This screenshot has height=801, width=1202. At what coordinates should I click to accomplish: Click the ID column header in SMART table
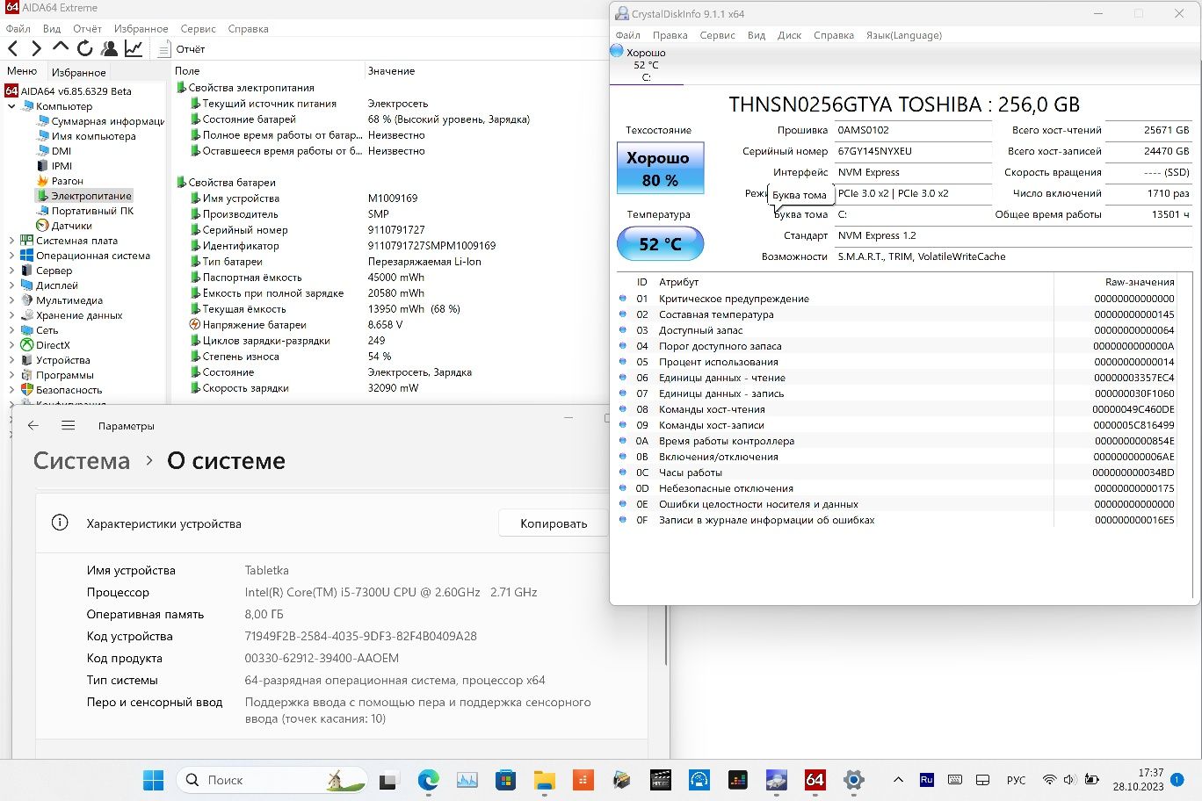tap(641, 282)
